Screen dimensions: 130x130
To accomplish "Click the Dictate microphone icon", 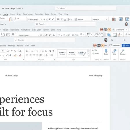I will click(106, 51).
